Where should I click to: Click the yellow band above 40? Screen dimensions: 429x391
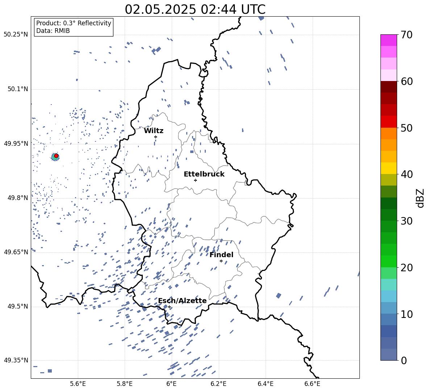tap(388, 168)
